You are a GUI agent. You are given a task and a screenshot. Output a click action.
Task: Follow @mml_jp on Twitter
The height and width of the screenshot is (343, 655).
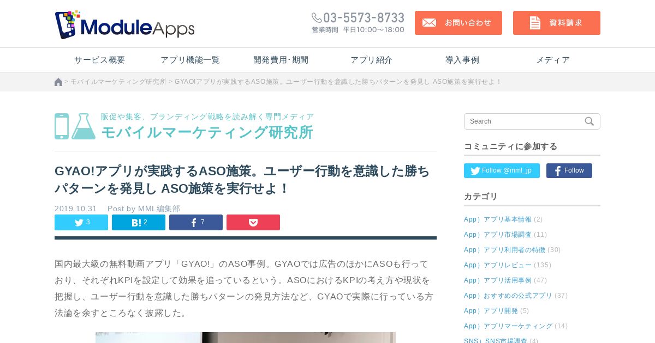[x=502, y=170]
